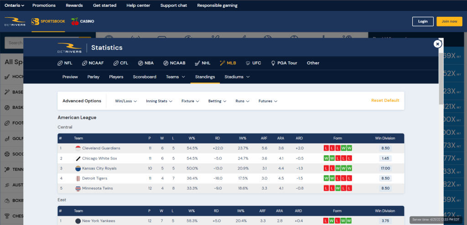Go to the Preview submenu
The image size is (467, 225).
click(x=70, y=77)
